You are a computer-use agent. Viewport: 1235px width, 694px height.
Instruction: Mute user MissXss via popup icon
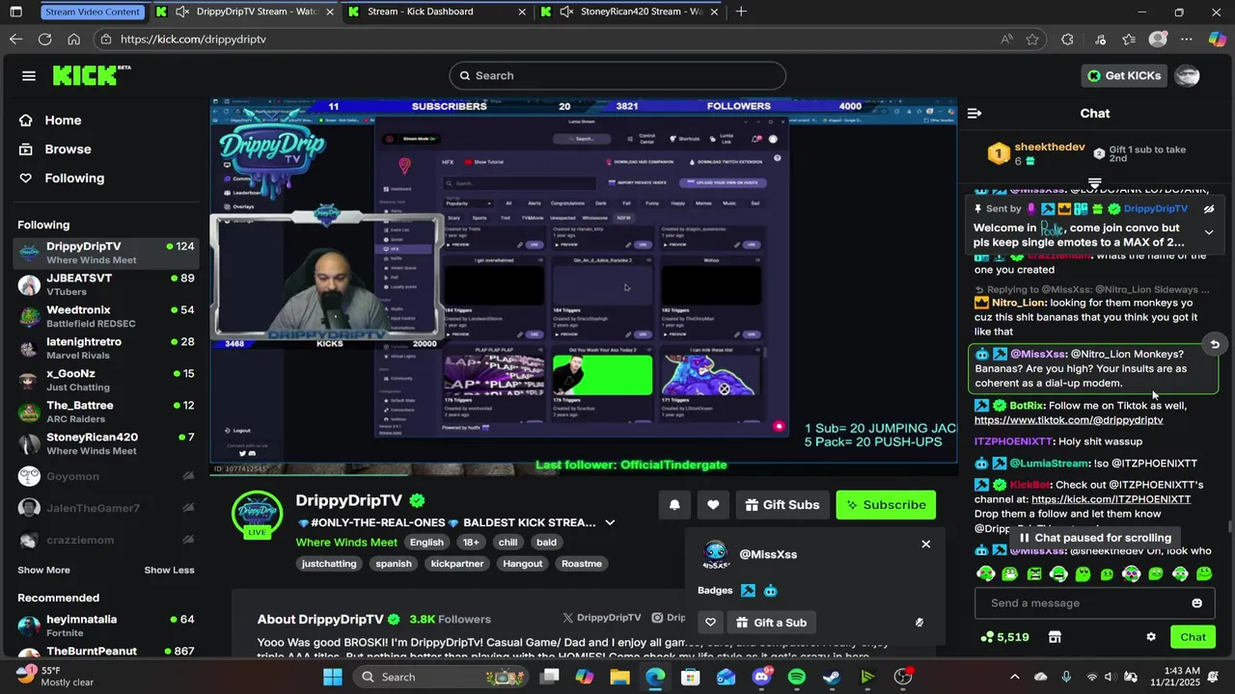(919, 623)
